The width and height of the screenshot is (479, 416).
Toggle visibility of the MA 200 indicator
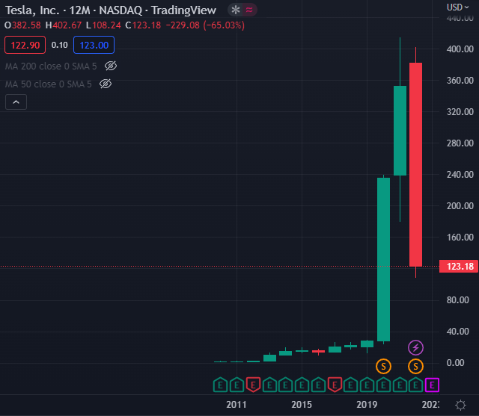(x=111, y=66)
